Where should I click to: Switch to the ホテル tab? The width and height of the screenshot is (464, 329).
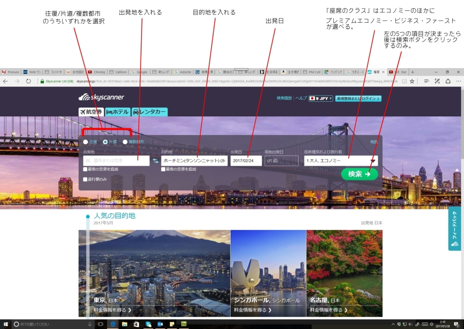[117, 112]
